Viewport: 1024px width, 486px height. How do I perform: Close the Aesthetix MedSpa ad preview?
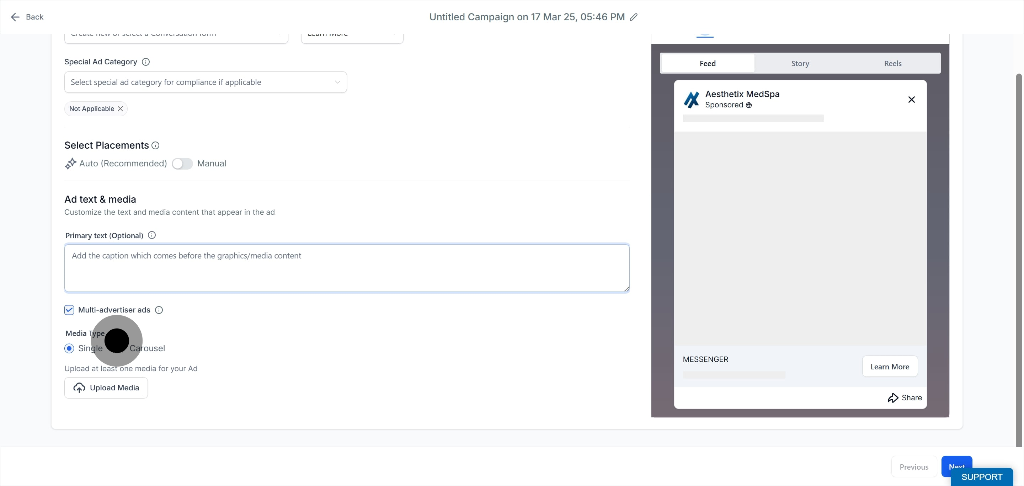pos(912,100)
